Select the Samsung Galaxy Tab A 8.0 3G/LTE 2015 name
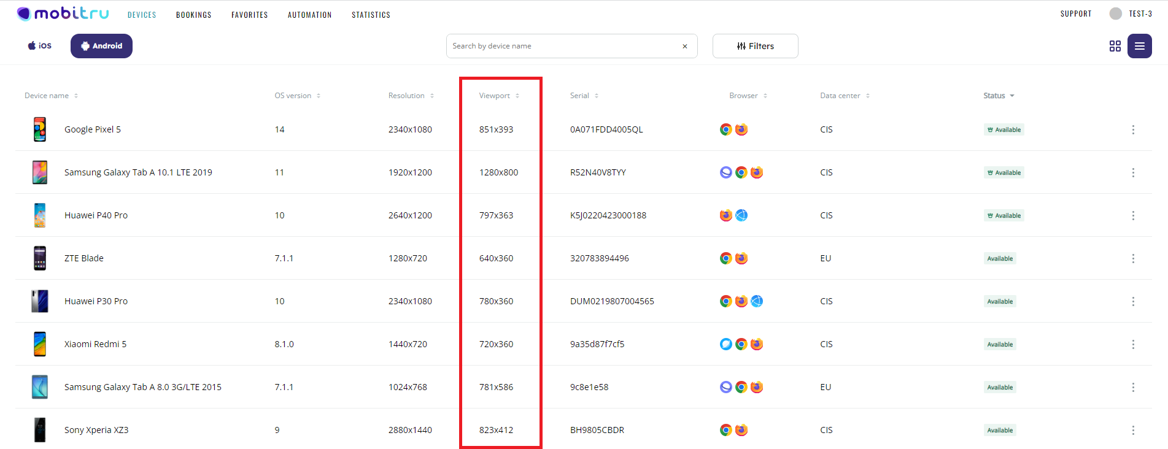This screenshot has width=1168, height=449. (143, 387)
